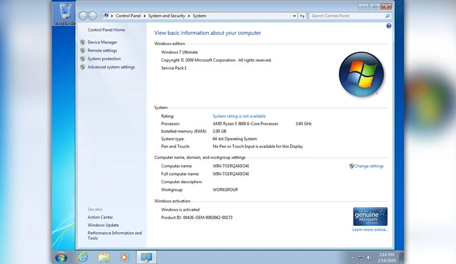The width and height of the screenshot is (456, 264).
Task: Click the Device Manager shield icon
Action: (x=82, y=42)
